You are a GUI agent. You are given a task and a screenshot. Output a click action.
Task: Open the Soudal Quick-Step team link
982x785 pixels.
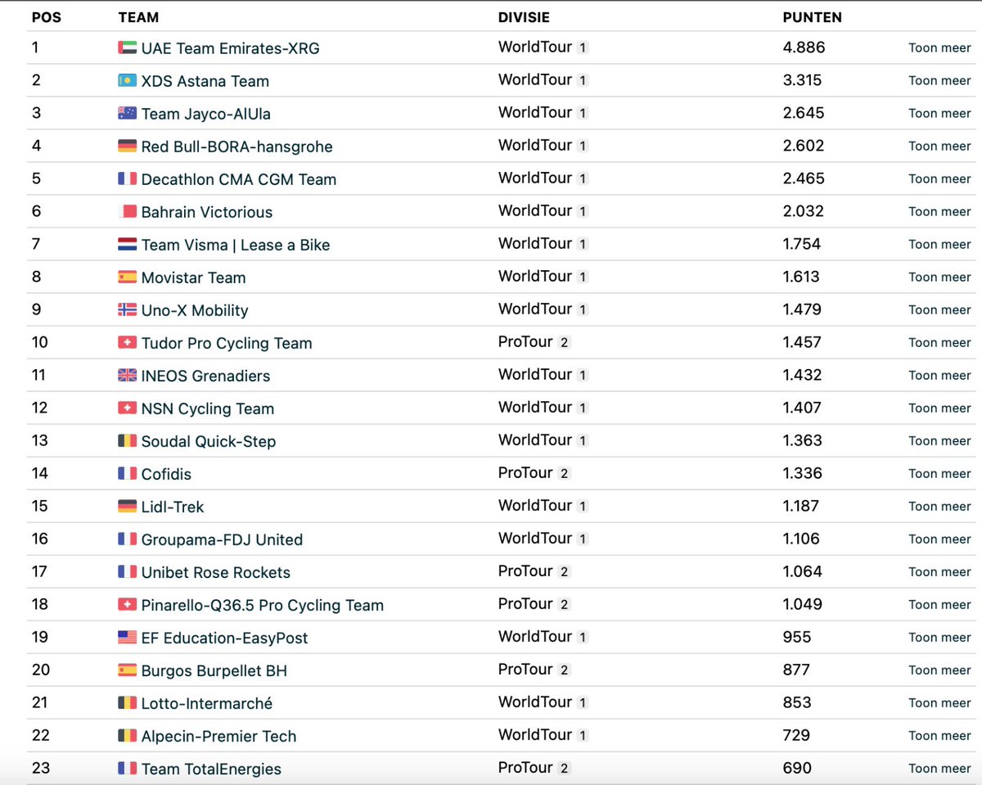209,441
